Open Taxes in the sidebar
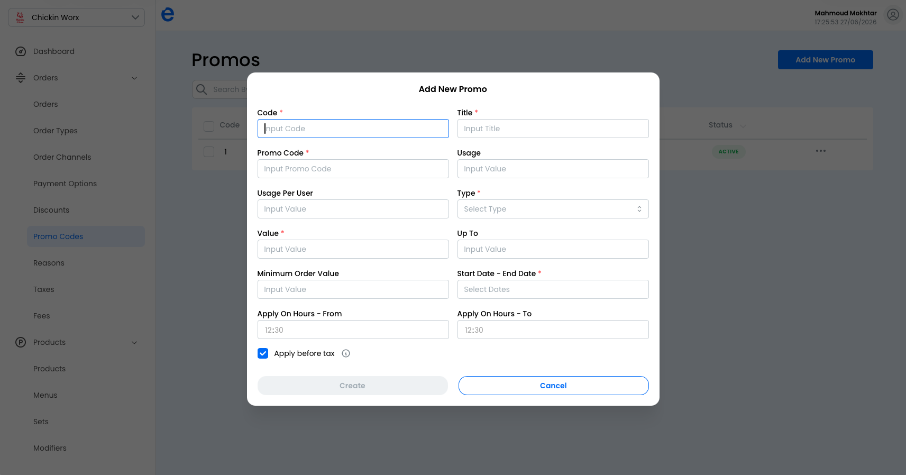This screenshot has height=475, width=906. pos(44,289)
